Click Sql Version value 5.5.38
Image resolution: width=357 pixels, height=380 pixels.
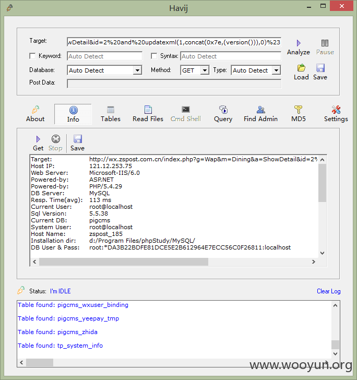click(99, 213)
